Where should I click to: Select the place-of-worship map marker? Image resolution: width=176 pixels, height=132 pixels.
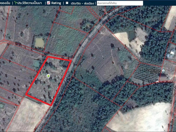click(x=164, y=70)
